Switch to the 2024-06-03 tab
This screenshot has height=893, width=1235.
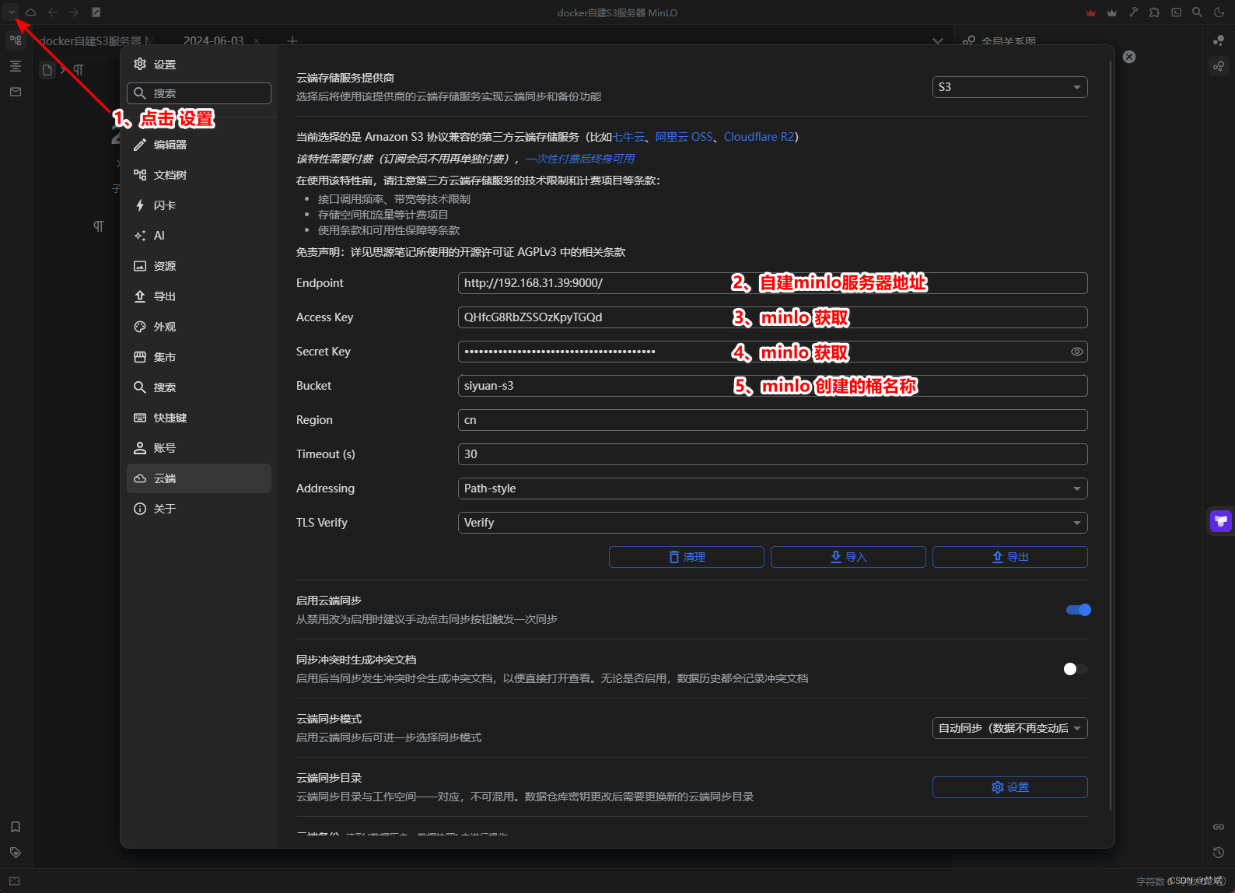[213, 40]
